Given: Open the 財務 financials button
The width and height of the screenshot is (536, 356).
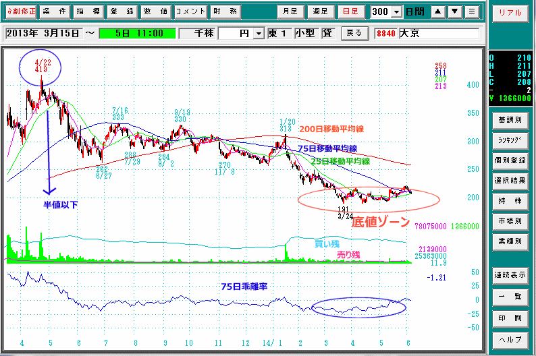Looking at the screenshot, I should coord(225,11).
